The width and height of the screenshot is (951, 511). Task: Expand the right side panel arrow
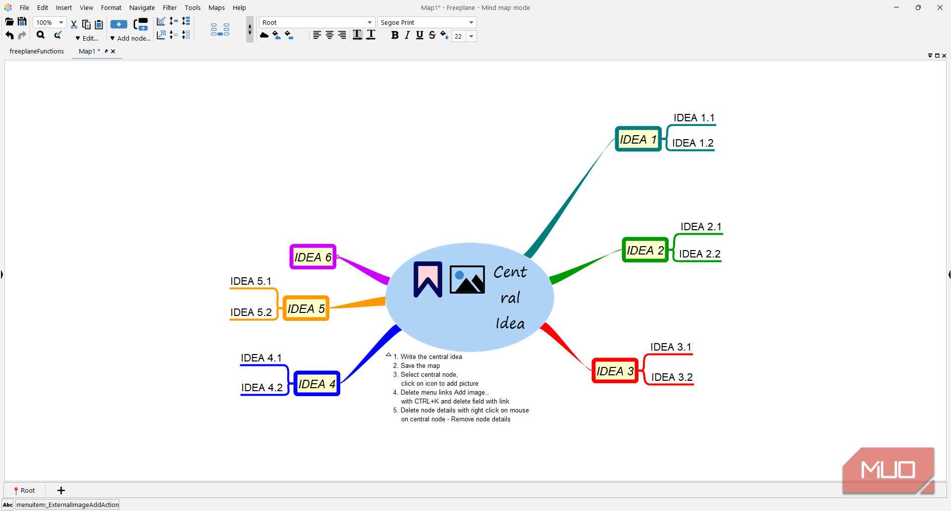coord(949,274)
